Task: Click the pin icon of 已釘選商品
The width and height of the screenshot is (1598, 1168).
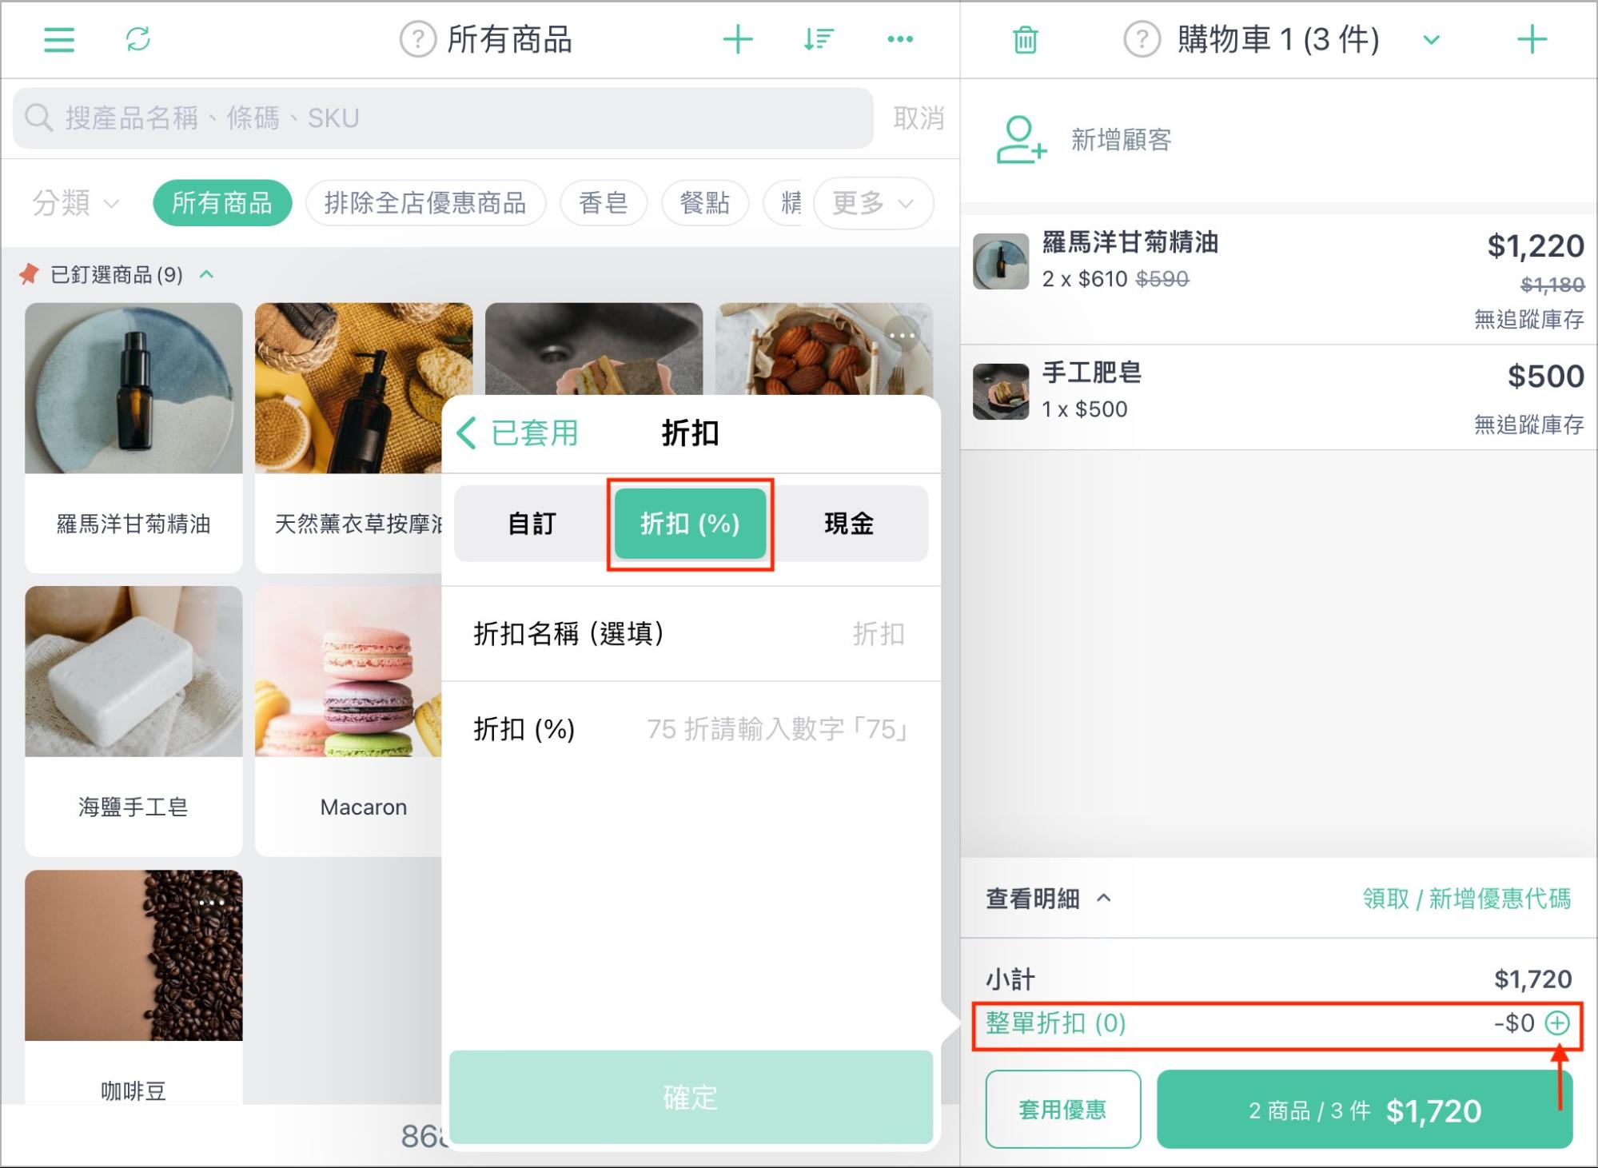Action: coord(29,274)
